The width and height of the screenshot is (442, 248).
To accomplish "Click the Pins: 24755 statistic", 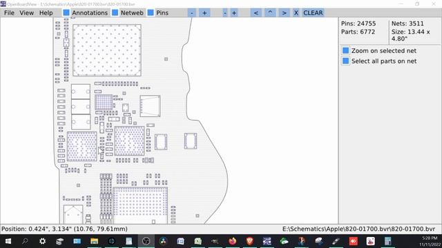I will (358, 23).
